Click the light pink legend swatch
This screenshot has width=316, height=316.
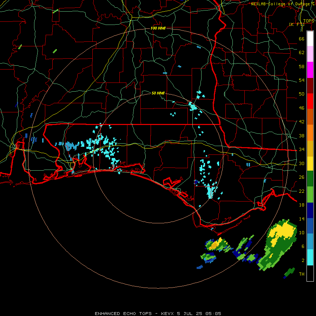(310, 54)
